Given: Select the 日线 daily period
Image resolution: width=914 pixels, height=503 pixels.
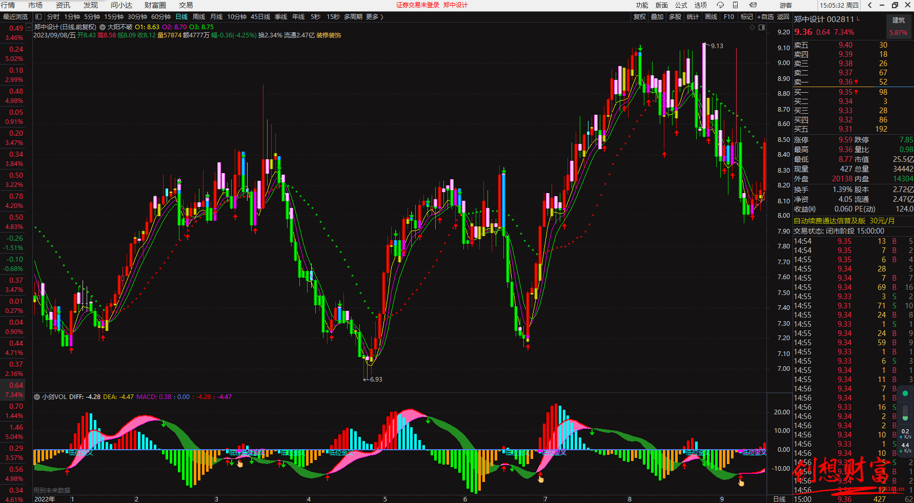Looking at the screenshot, I should pos(181,17).
